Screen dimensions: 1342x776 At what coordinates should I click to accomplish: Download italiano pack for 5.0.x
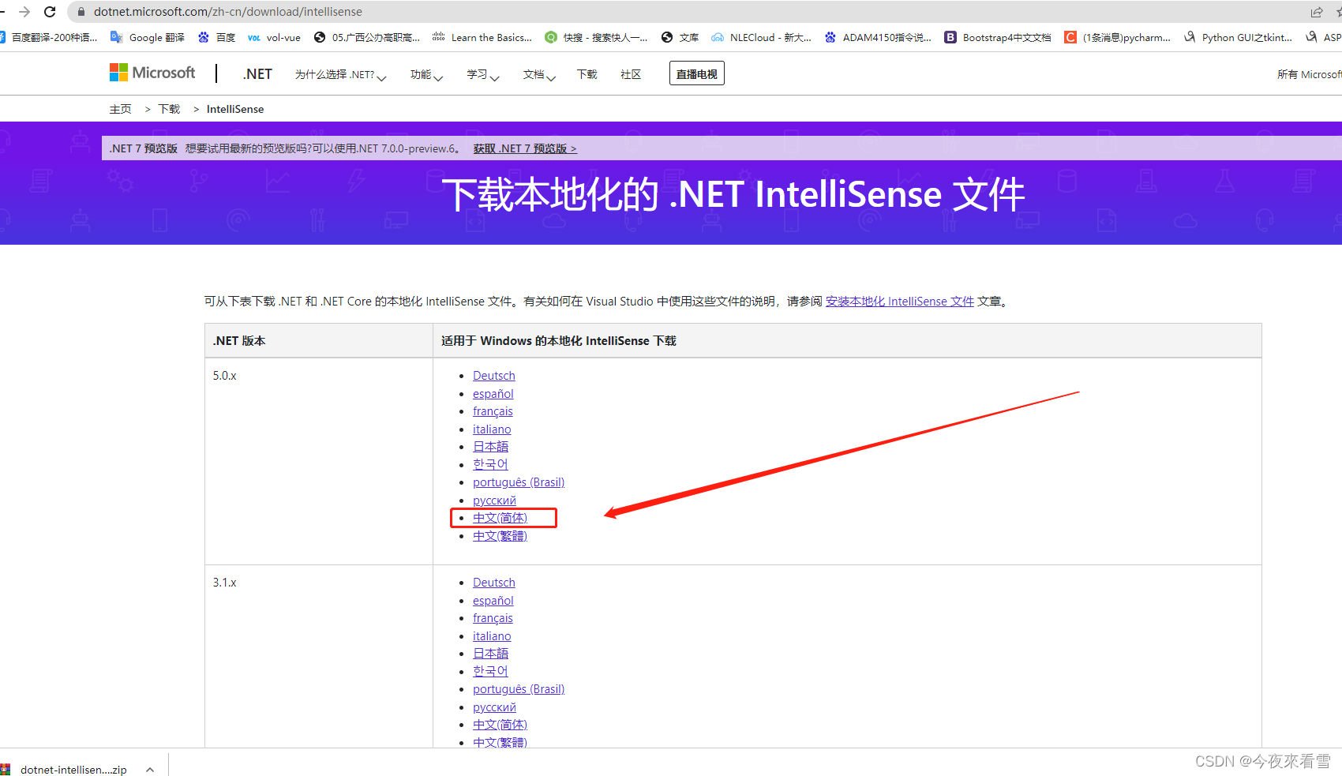492,429
